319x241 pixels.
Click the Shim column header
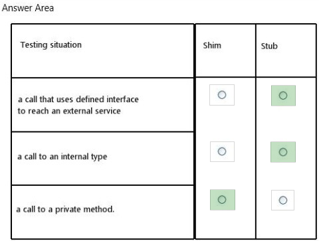click(x=212, y=45)
